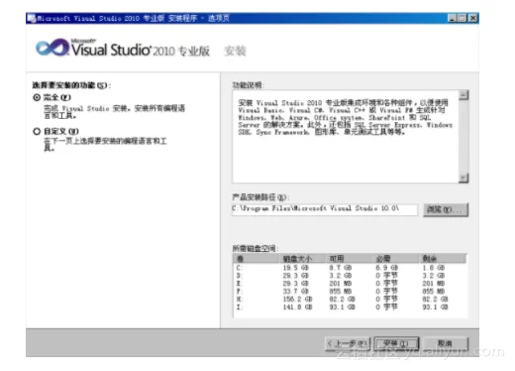The height and width of the screenshot is (371, 515).
Task: Select the I: drive row
Action: (x=350, y=308)
